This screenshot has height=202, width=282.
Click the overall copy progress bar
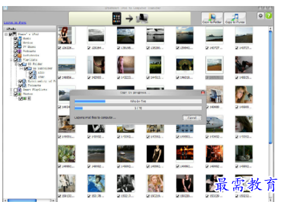tap(138, 108)
